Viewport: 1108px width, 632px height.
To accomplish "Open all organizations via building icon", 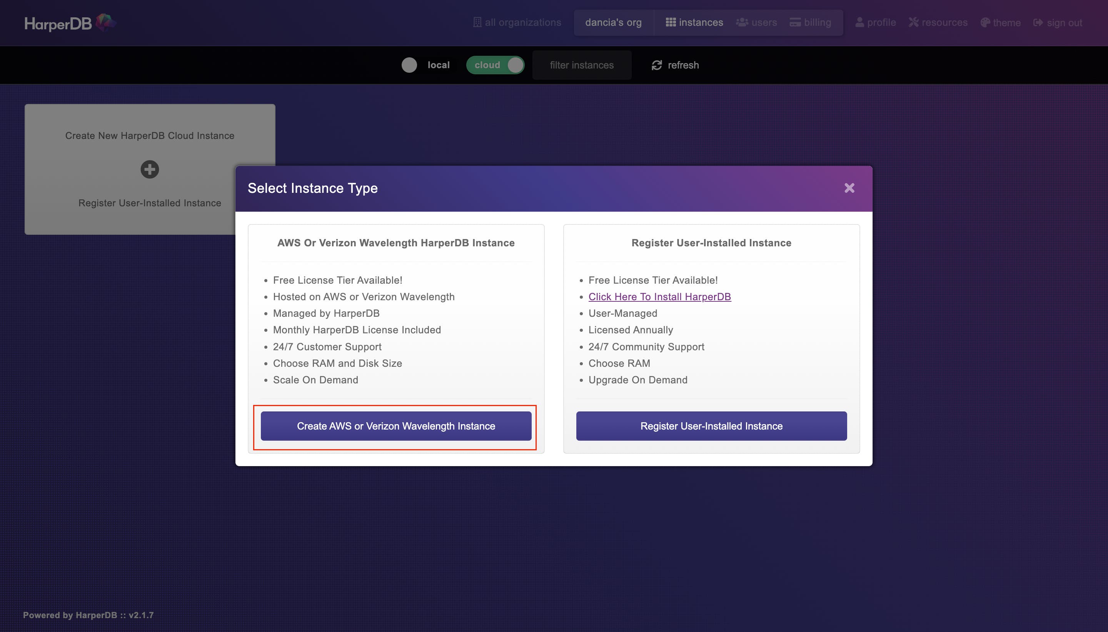I will [x=477, y=22].
